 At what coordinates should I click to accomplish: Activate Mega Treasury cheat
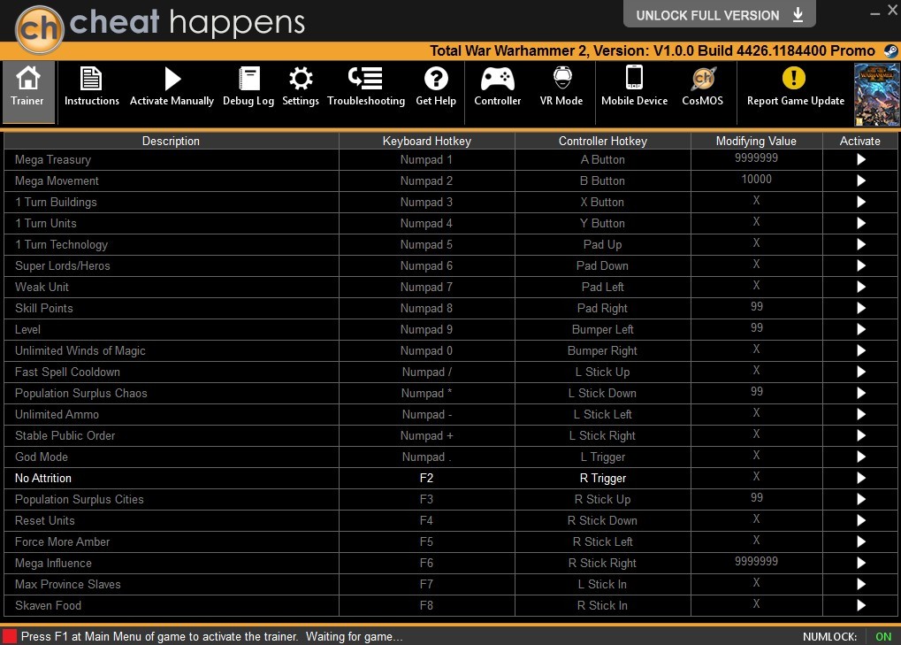[x=861, y=160]
